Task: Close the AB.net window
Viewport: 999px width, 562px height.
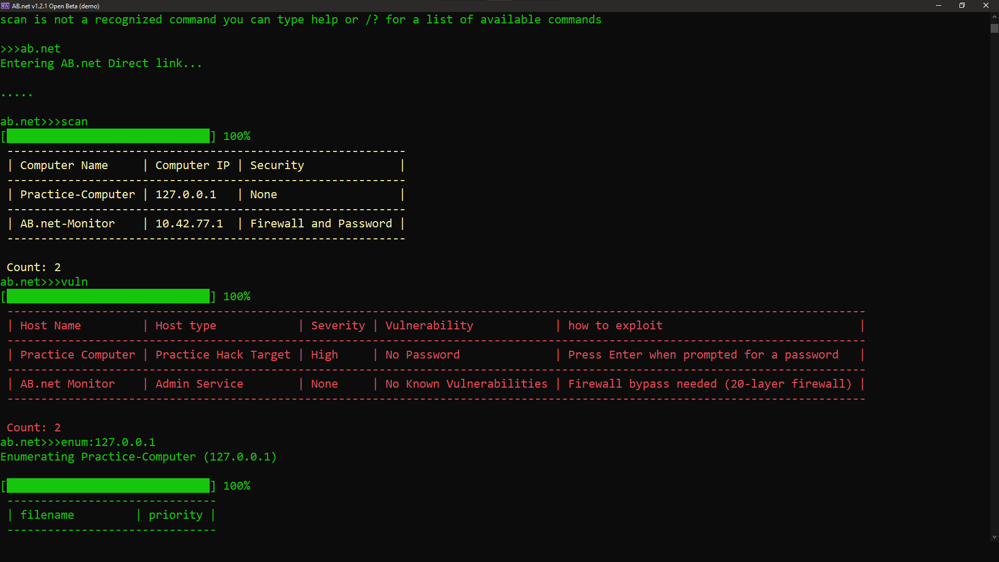Action: (985, 6)
